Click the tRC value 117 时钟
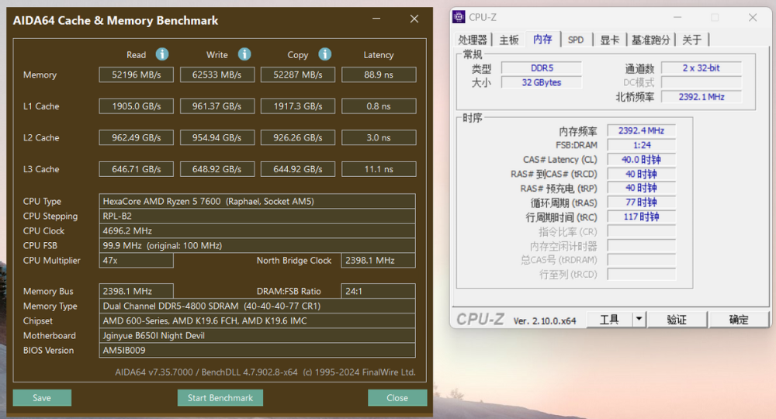Viewport: 776px width, 419px height. 642,216
